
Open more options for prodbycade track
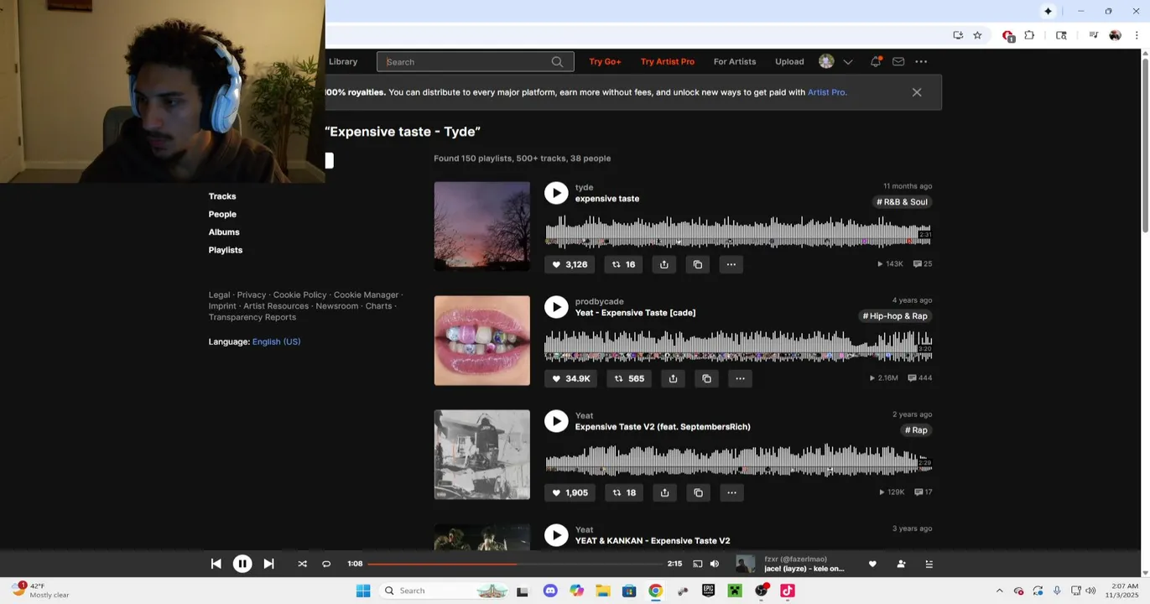click(x=740, y=378)
